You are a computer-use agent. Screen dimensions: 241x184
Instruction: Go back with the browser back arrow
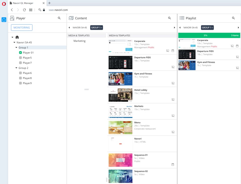pyautogui.click(x=12, y=10)
